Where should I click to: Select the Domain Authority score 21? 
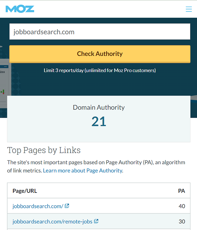click(x=99, y=121)
